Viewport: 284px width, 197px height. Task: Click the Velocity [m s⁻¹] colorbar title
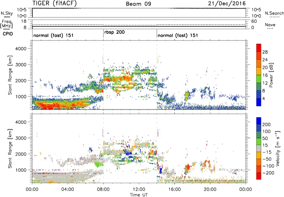(277, 148)
